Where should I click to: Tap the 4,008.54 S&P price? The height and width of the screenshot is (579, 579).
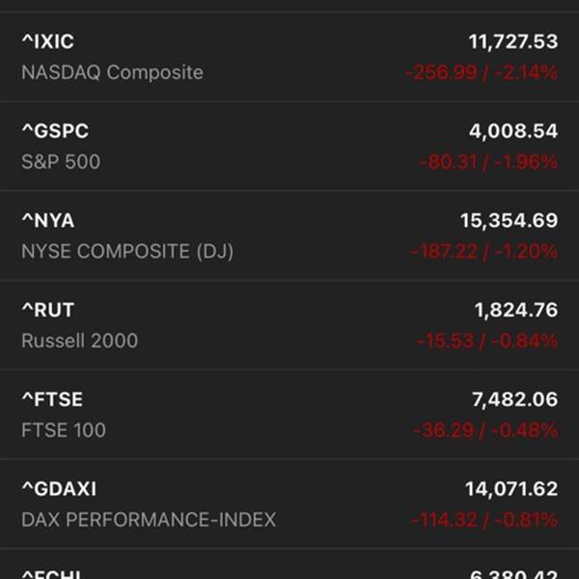513,131
